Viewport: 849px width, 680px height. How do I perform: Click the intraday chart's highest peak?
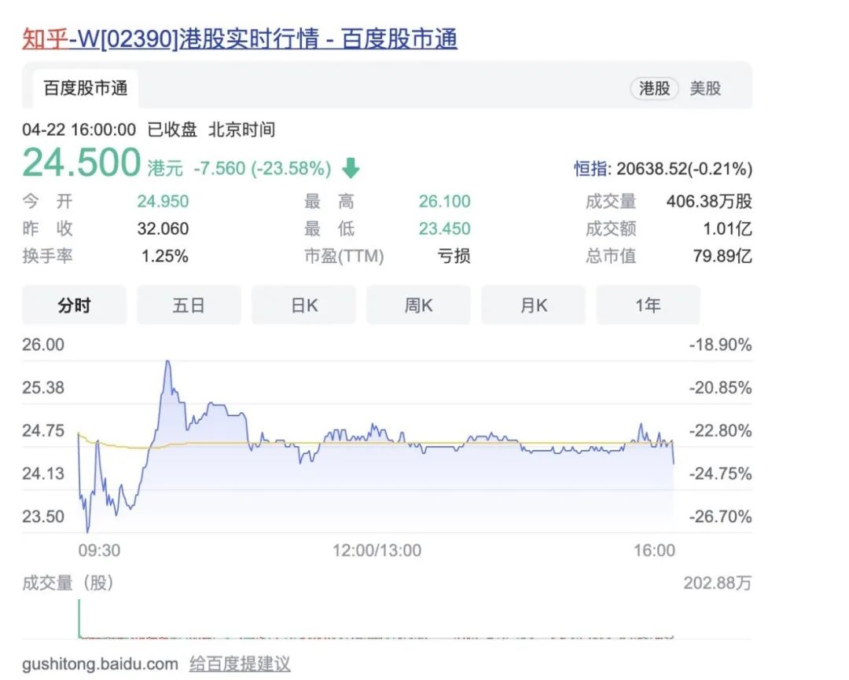[x=167, y=362]
